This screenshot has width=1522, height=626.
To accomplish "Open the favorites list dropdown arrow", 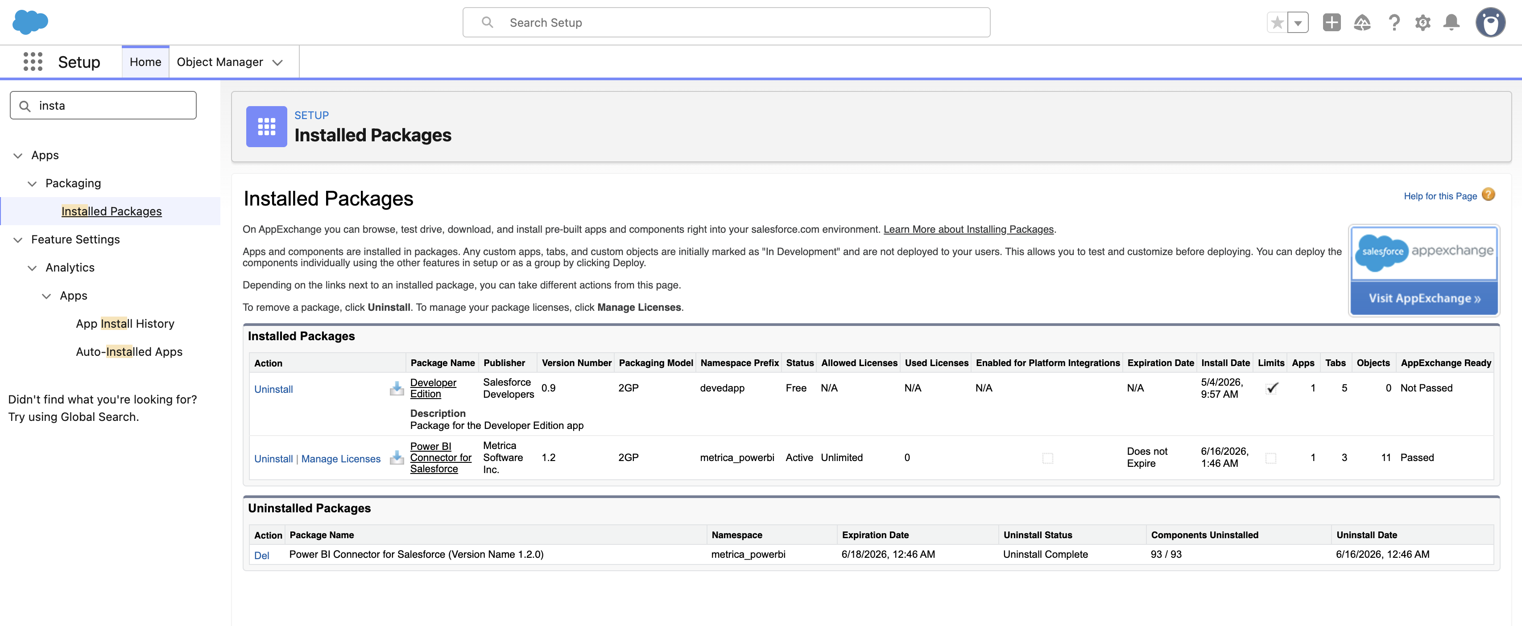I will [1298, 22].
